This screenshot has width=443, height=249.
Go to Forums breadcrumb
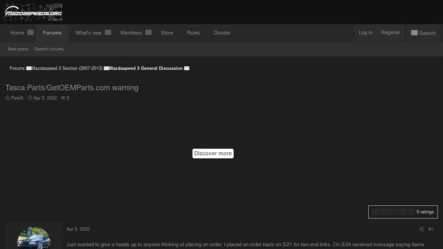click(x=17, y=68)
